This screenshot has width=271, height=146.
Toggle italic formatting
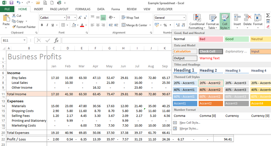click(47, 25)
